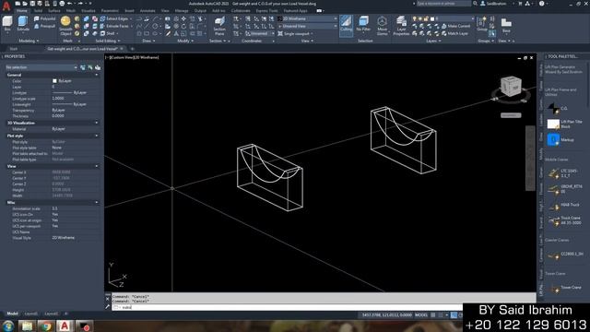Switch to the Start drawing tab
This screenshot has height=332, width=590.
(13, 49)
